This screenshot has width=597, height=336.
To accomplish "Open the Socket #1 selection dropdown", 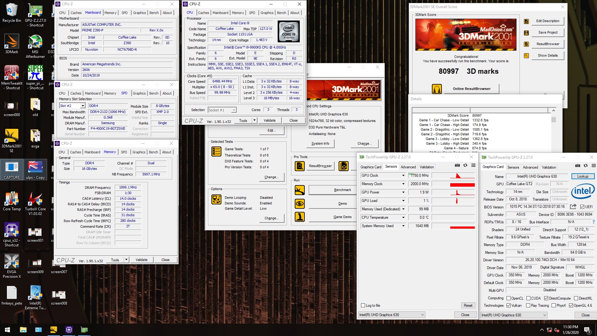I will [234, 110].
